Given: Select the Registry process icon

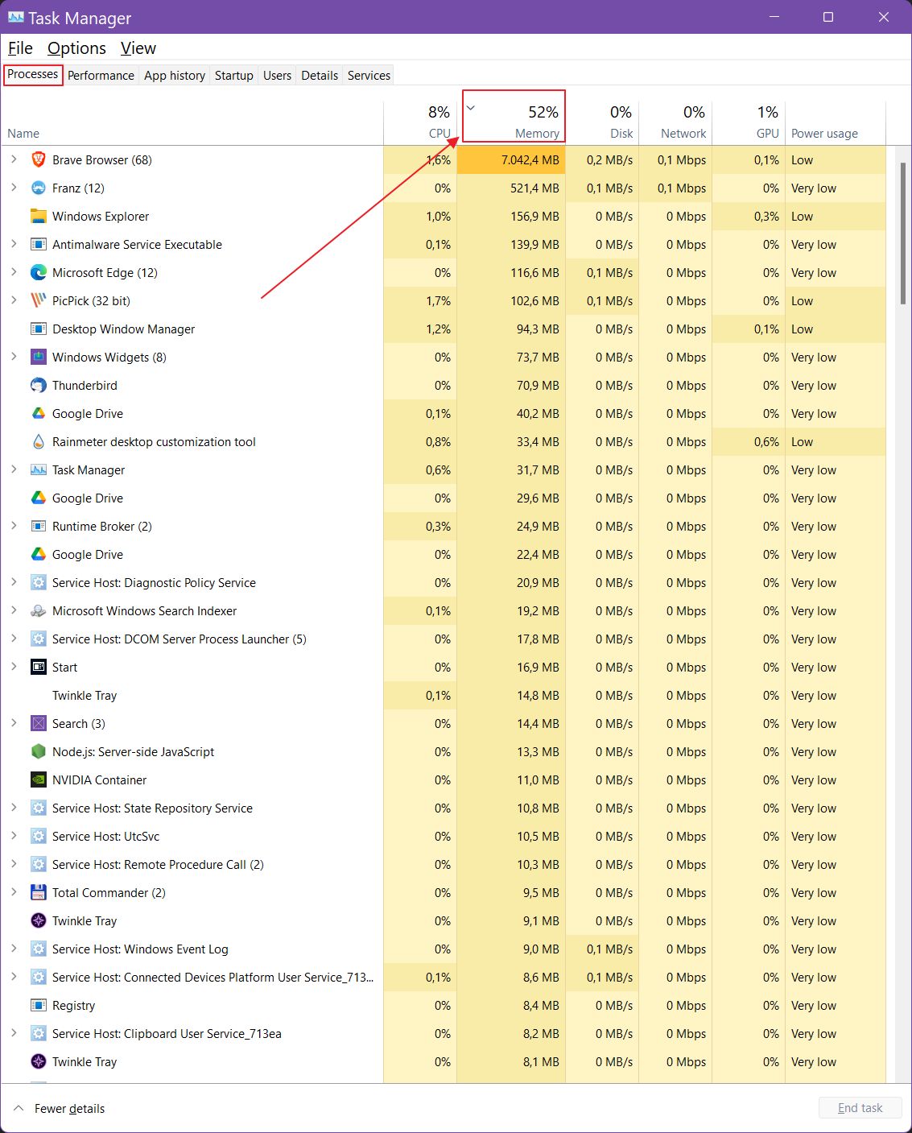Looking at the screenshot, I should tap(38, 1005).
